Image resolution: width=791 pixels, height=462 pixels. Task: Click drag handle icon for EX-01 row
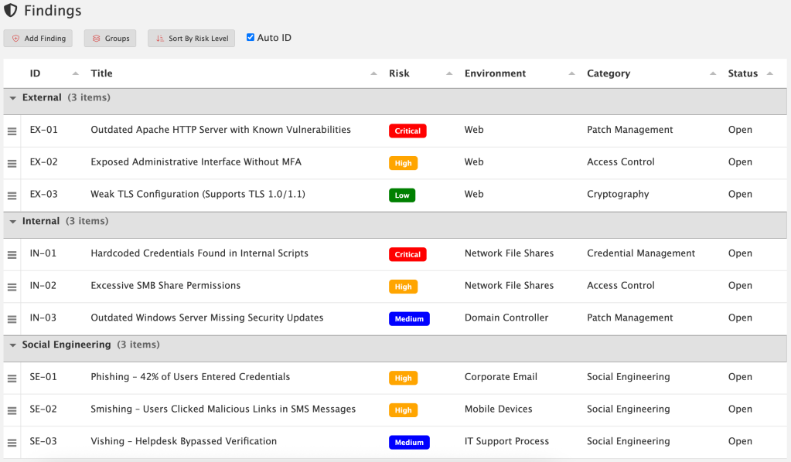pyautogui.click(x=12, y=131)
